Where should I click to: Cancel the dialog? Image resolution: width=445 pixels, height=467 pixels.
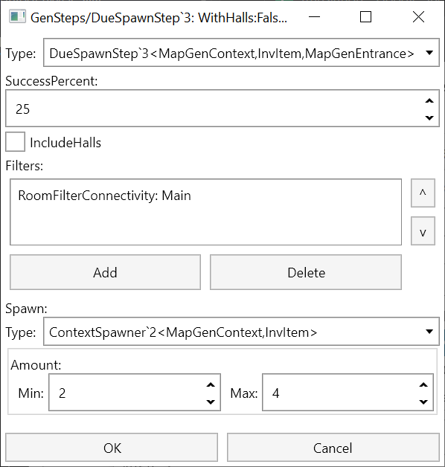333,448
